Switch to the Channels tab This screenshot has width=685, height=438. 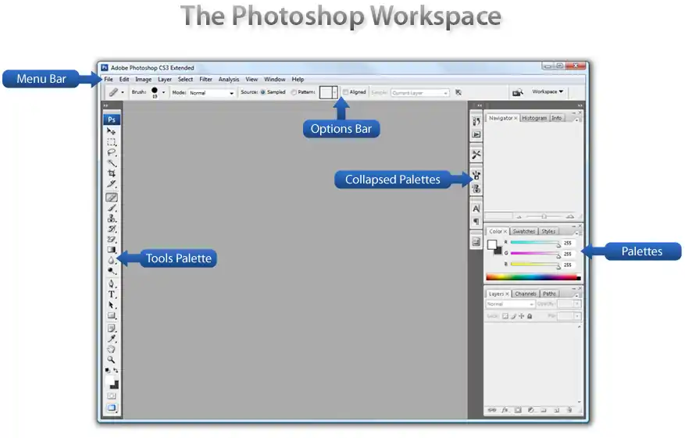526,294
